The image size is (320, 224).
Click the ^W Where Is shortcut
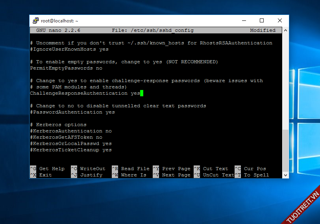click(129, 175)
